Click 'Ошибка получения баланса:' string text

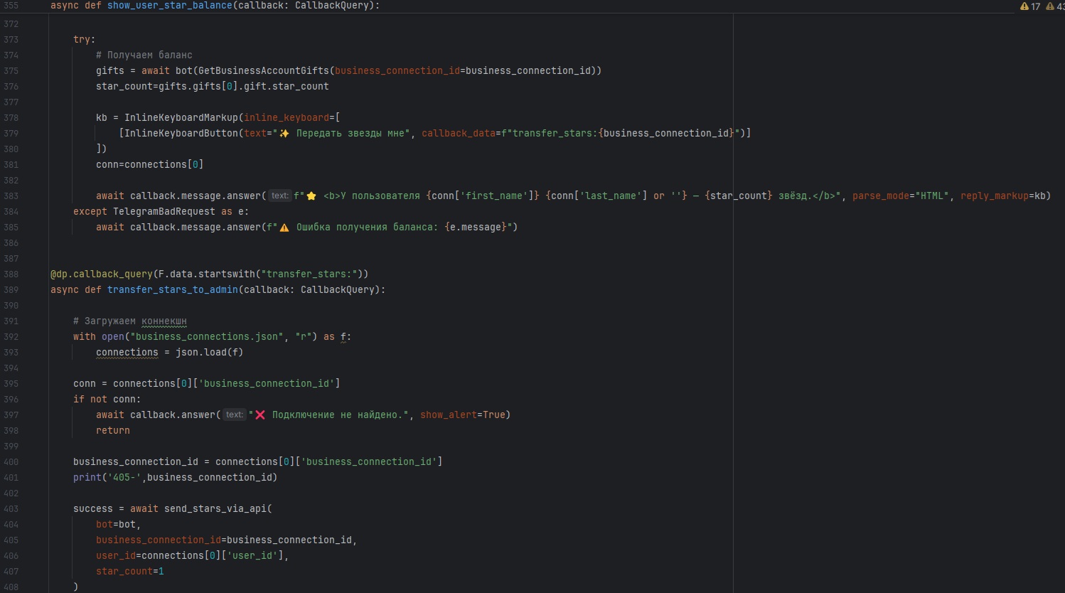point(367,227)
